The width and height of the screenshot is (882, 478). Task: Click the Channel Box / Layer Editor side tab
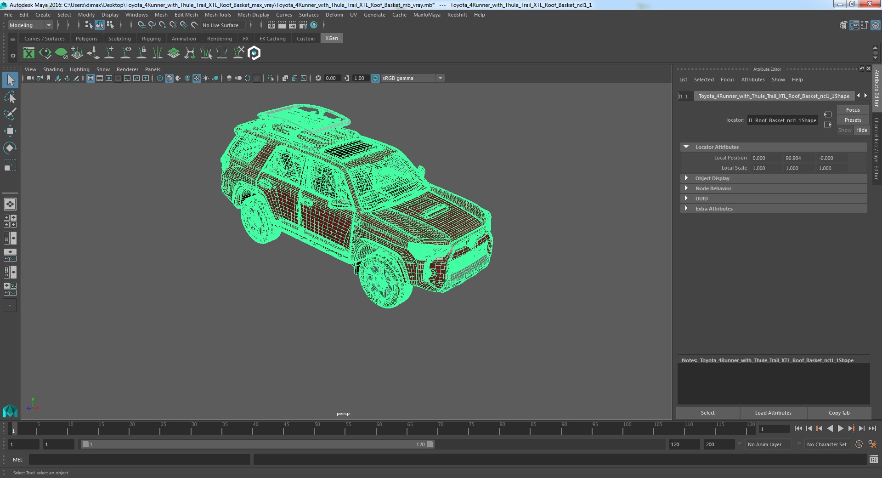point(876,148)
